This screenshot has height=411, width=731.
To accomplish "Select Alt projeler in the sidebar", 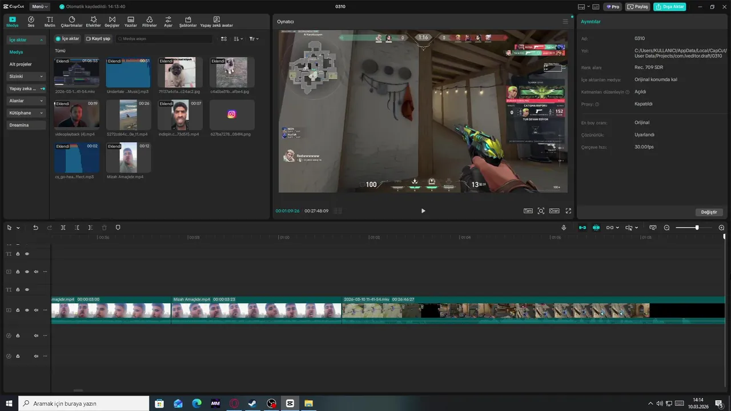I will tap(21, 65).
